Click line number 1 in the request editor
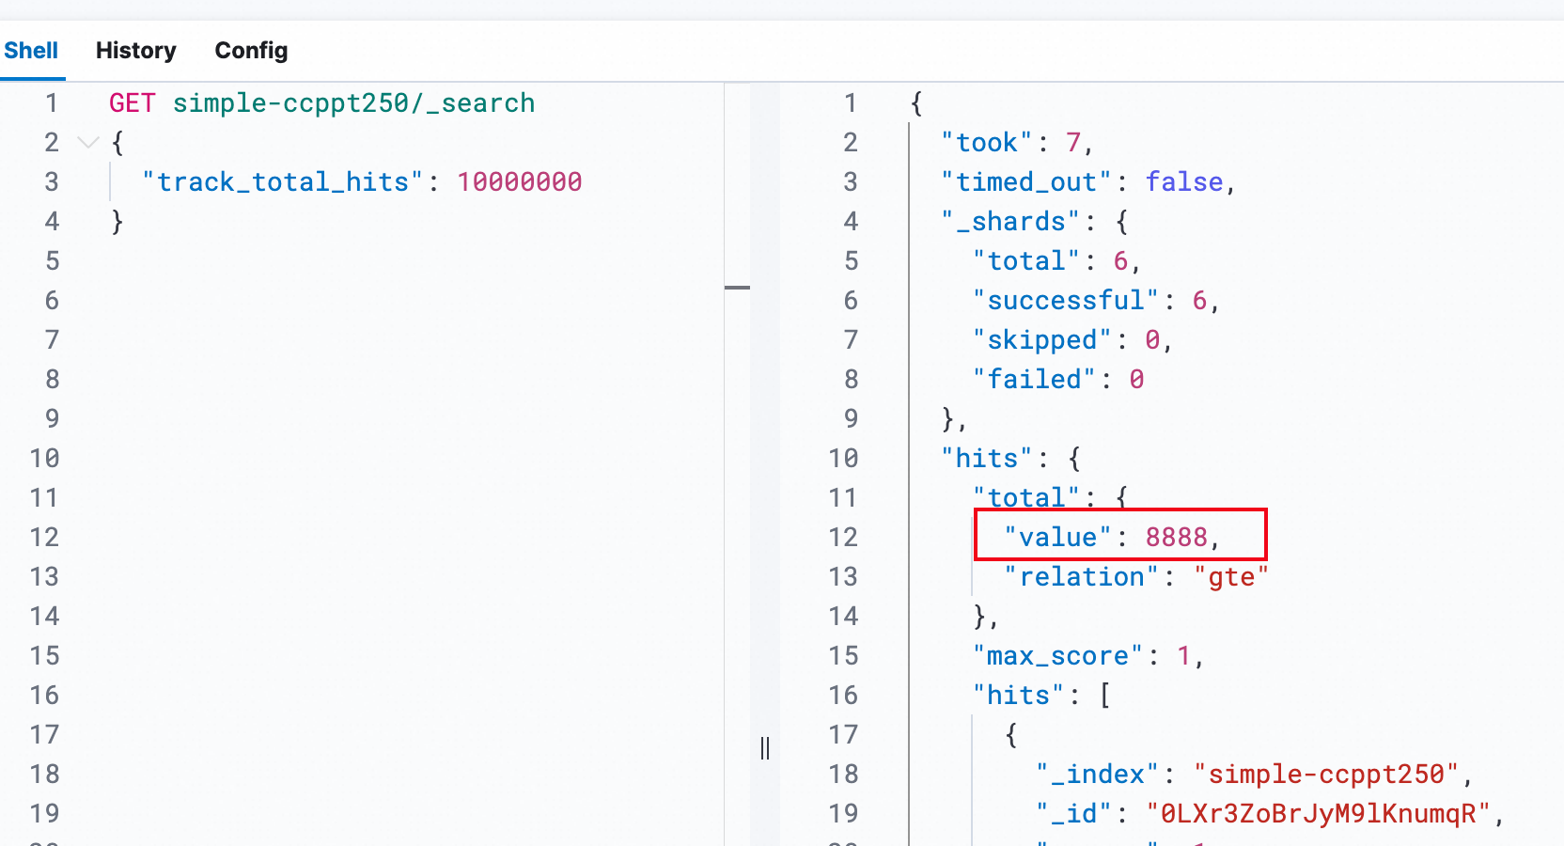 click(52, 103)
